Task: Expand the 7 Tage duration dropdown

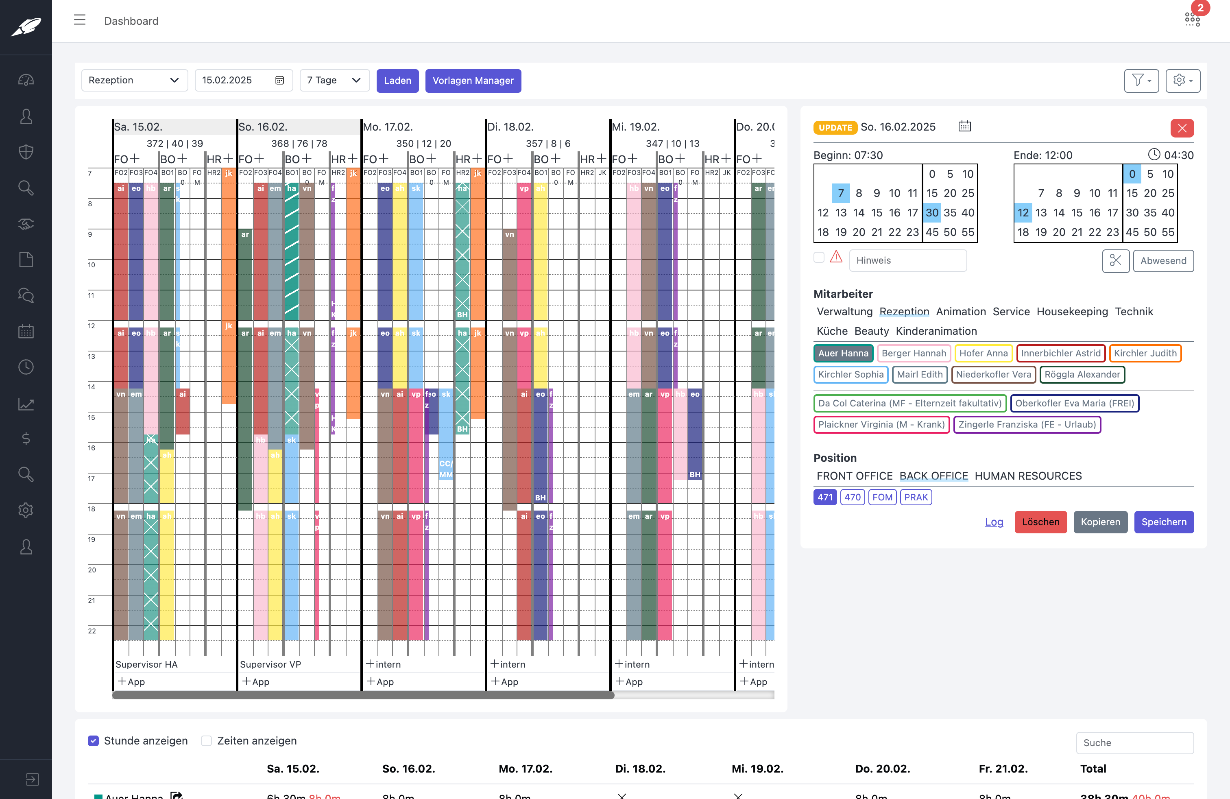Action: coord(334,80)
